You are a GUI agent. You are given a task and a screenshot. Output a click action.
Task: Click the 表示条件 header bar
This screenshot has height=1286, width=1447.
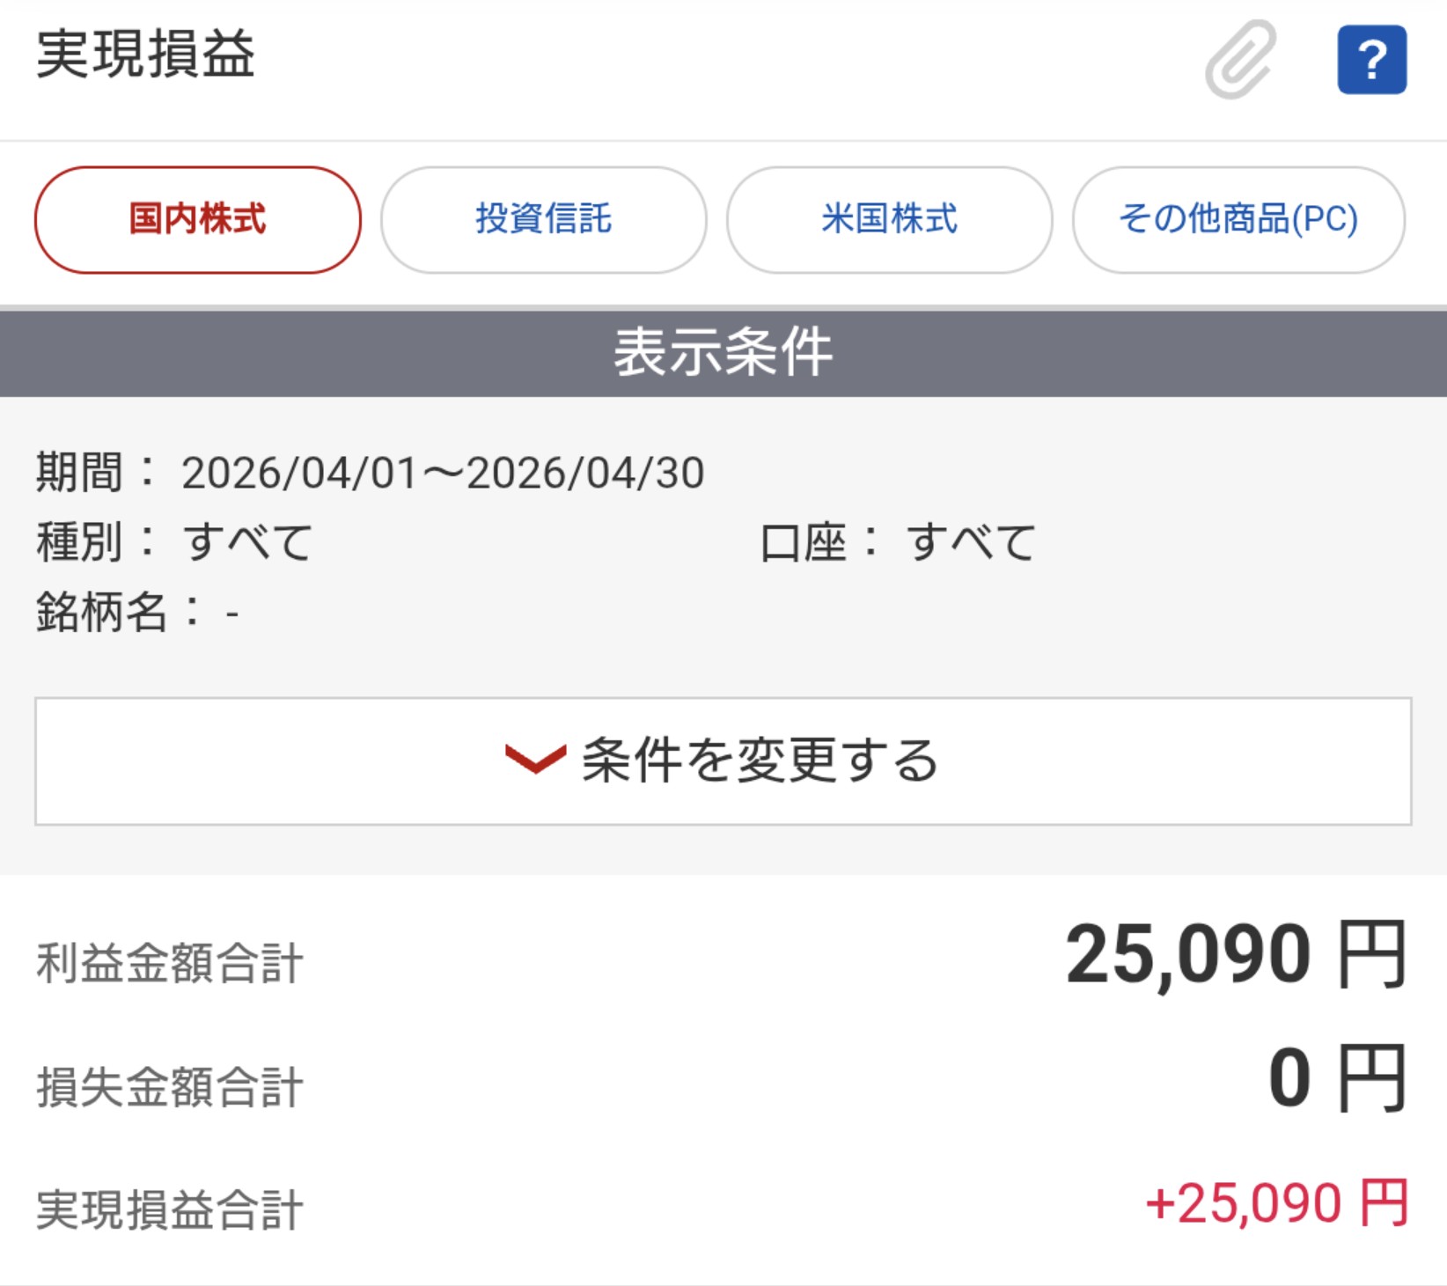[723, 353]
